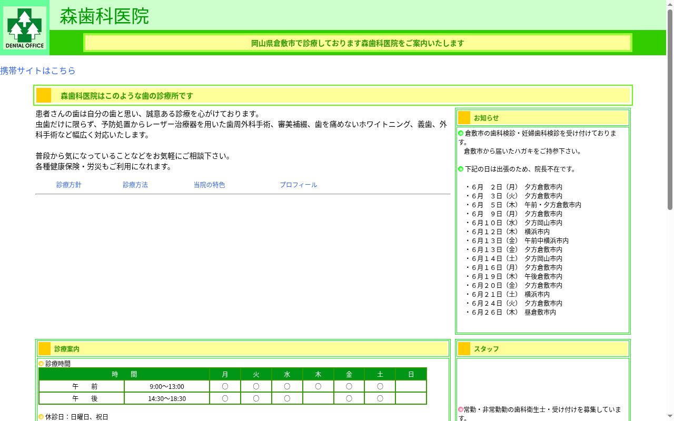Screen dimensions: 674x421
Task: Click the 6月13日（金）午前中横浜市内 entry
Action: (517, 240)
